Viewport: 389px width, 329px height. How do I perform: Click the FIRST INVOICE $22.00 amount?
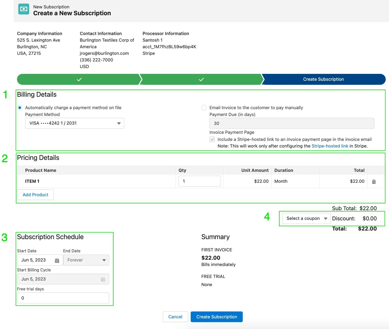[x=211, y=258]
